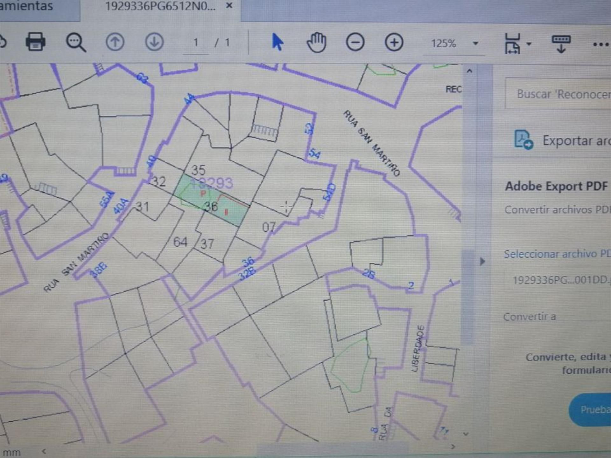611x458 pixels.
Task: Click the horizontal scrollbar right arrow
Action: pyautogui.click(x=453, y=447)
